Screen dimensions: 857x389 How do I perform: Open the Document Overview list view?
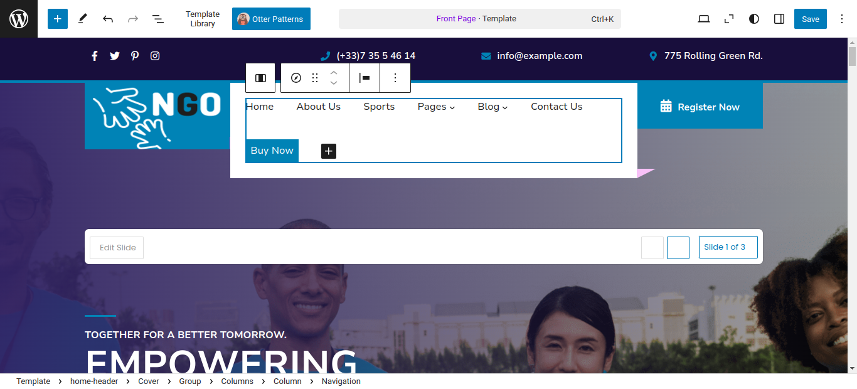click(x=158, y=19)
